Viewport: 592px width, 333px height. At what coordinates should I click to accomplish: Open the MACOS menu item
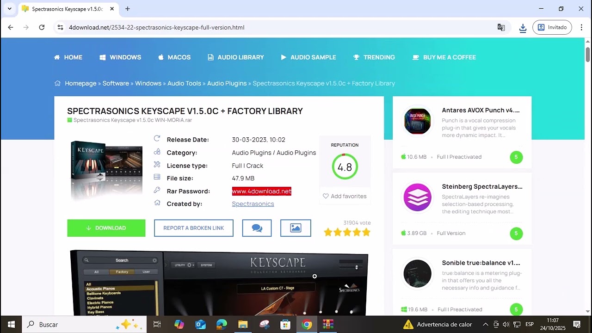click(174, 57)
